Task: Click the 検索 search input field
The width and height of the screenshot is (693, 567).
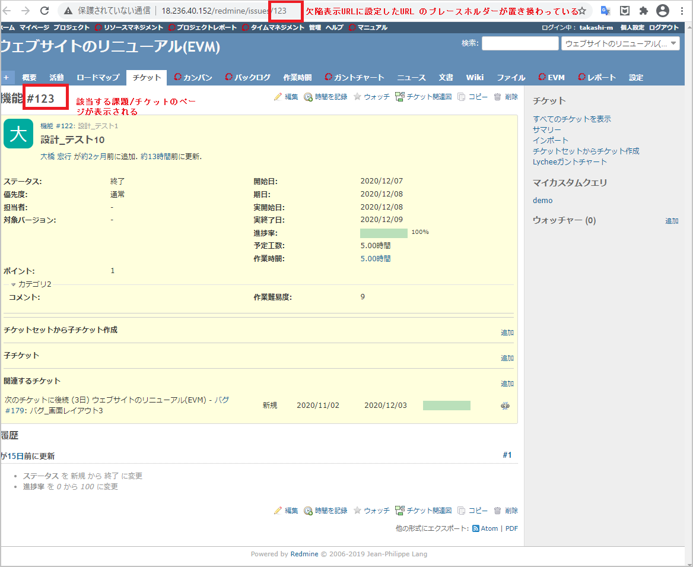Action: tap(519, 44)
